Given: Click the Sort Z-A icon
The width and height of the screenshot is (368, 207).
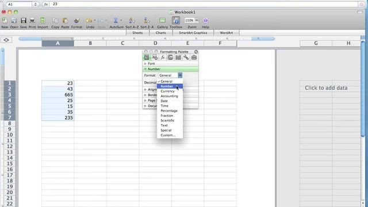Looking at the screenshot, I should click(147, 21).
